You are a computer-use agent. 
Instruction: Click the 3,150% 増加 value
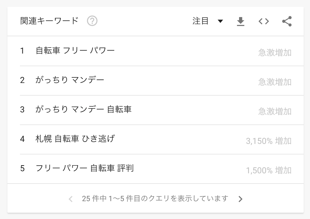click(x=269, y=141)
